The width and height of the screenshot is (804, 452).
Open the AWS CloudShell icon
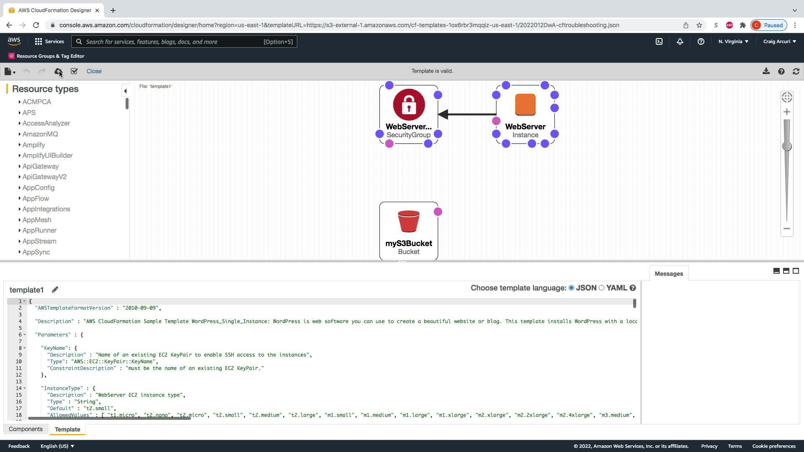[x=659, y=41]
